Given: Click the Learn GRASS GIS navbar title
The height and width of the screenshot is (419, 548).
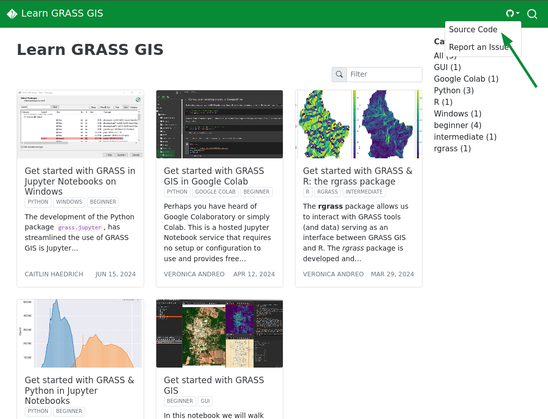Looking at the screenshot, I should click(62, 14).
